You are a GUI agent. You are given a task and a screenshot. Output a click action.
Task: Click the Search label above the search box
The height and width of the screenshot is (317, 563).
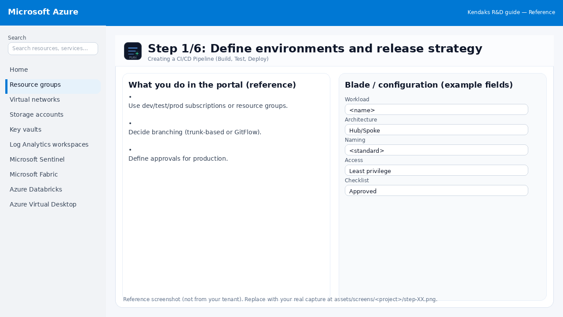17,38
